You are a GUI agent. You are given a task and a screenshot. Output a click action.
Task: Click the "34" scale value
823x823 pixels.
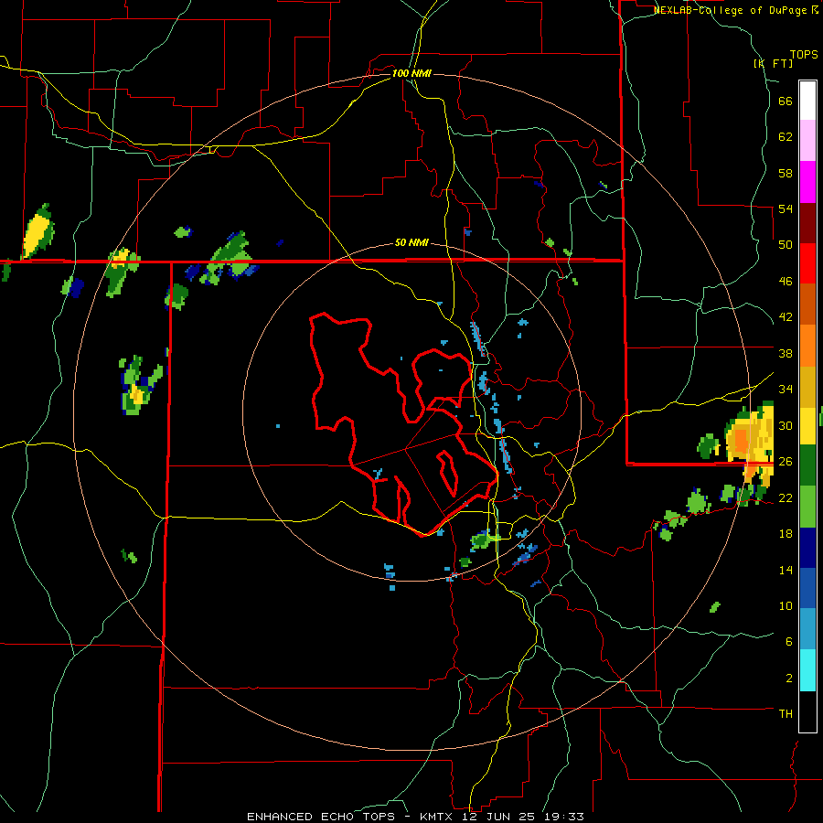tap(786, 389)
